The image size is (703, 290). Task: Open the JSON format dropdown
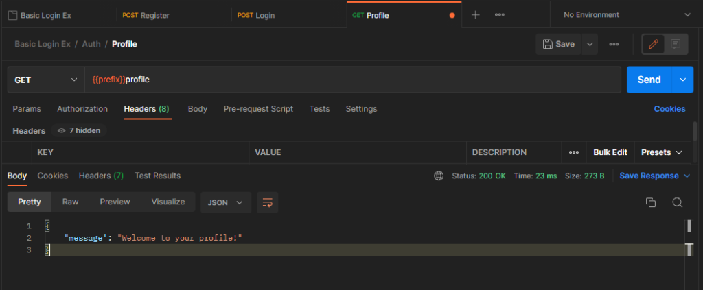tap(225, 202)
